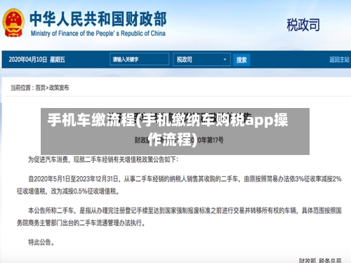Click paragraph starting 为促进汽车消费
This screenshot has width=351, height=263.
[x=103, y=160]
